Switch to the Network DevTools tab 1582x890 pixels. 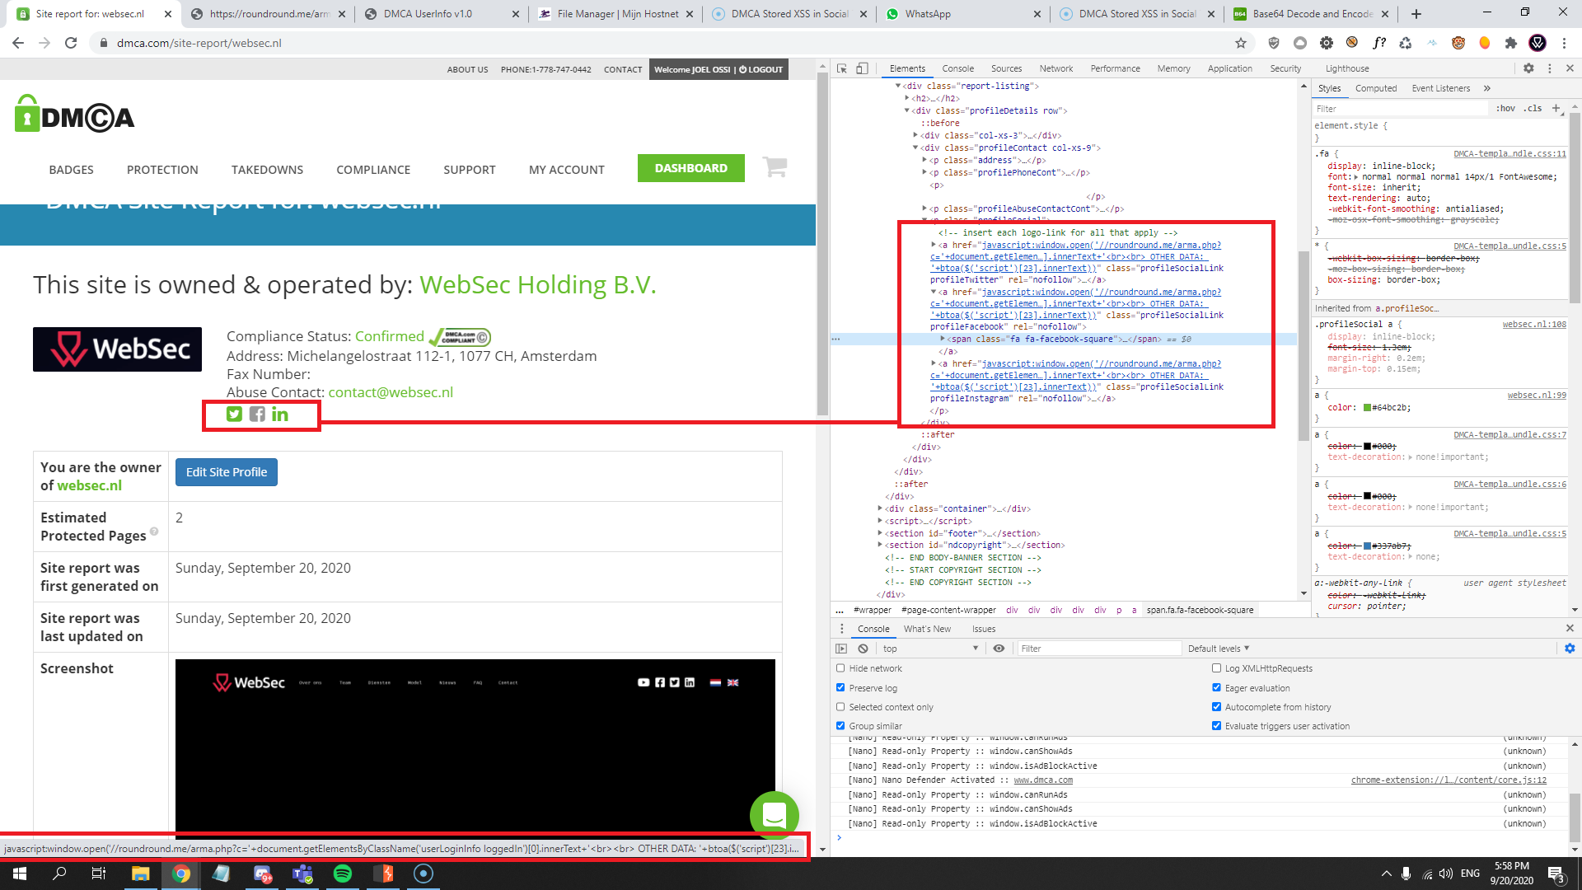1055,68
